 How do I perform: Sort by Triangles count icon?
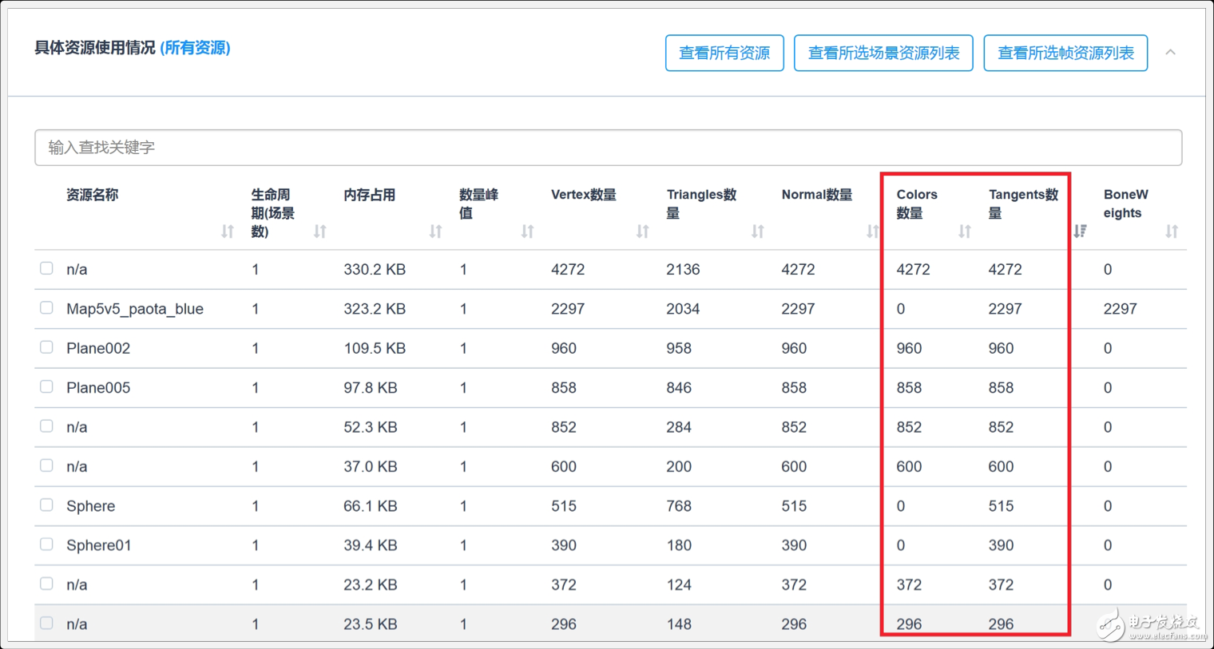(757, 232)
